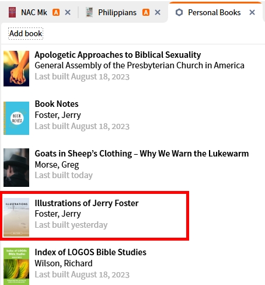
Task: Open the Apologetic Approaches cover thumbnail
Action: click(x=16, y=68)
